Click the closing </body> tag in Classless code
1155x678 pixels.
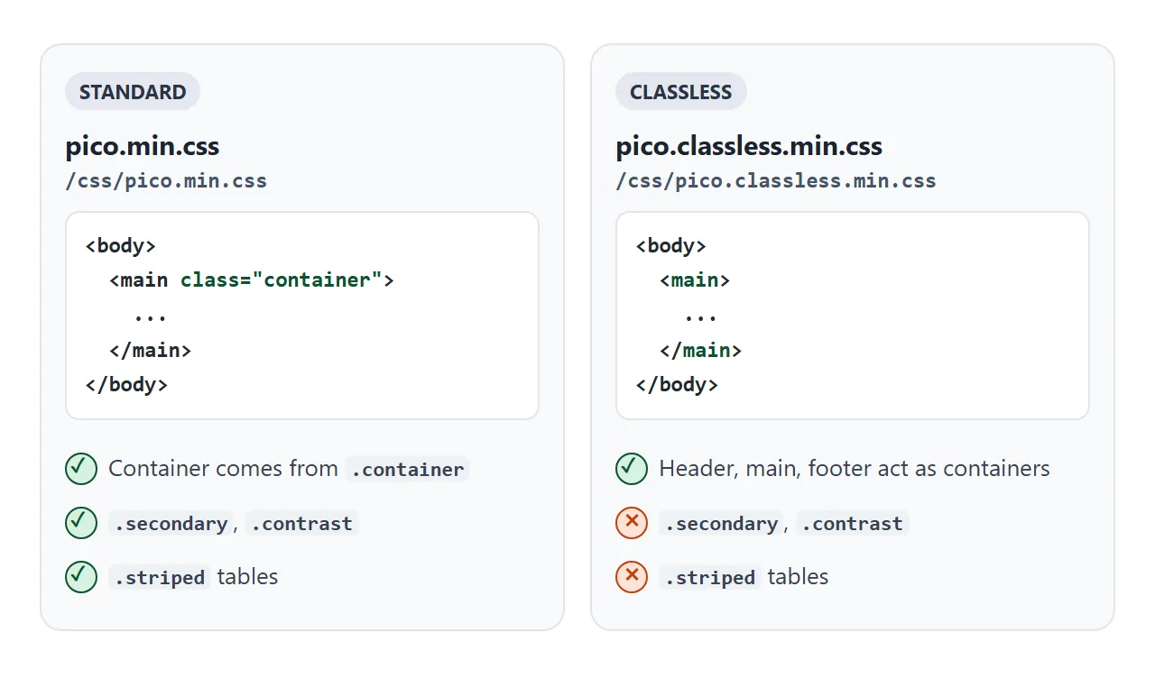pyautogui.click(x=677, y=384)
